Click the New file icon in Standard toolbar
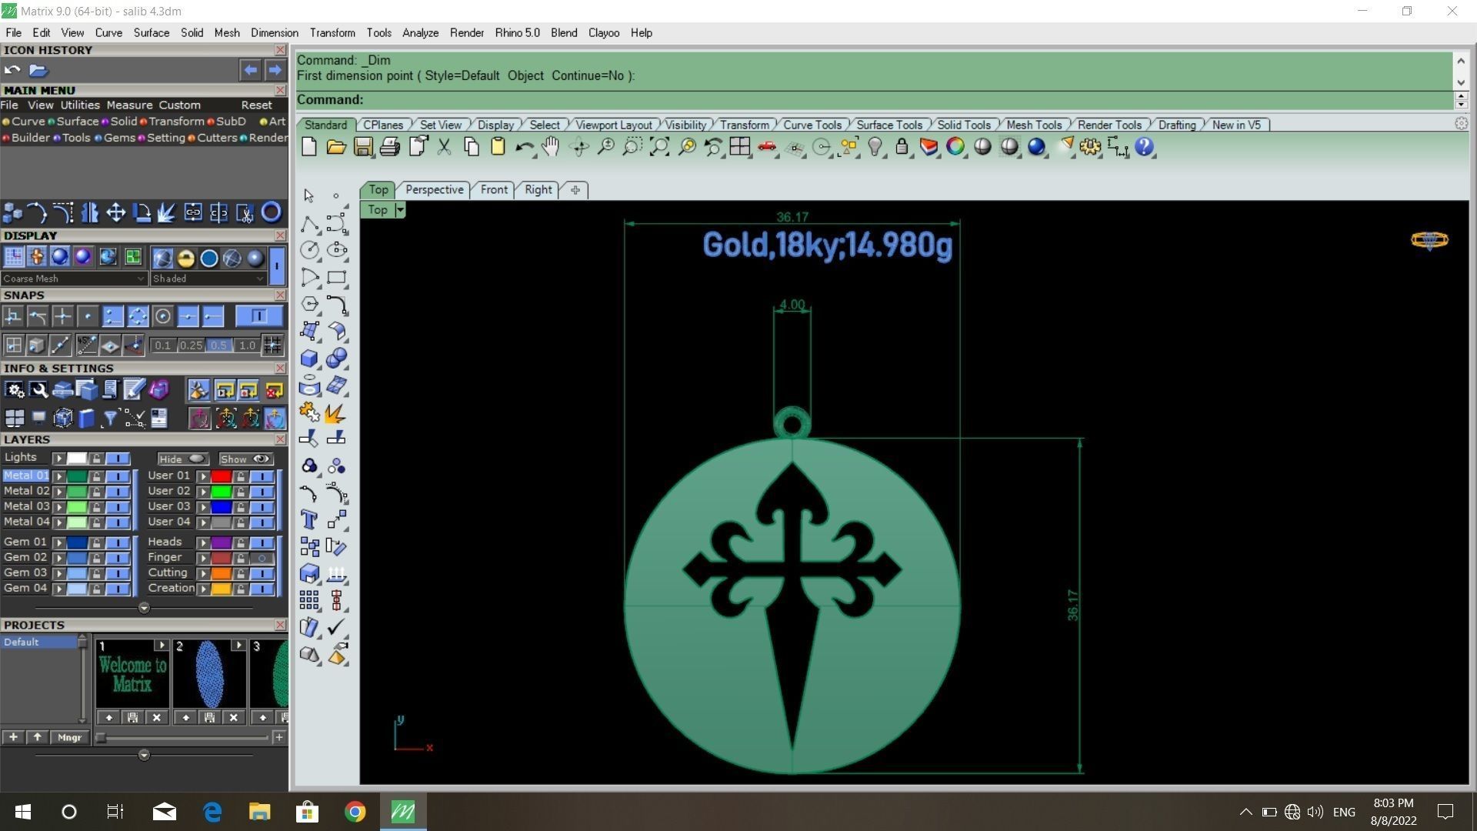Screen dimensions: 1477x831 click(309, 146)
